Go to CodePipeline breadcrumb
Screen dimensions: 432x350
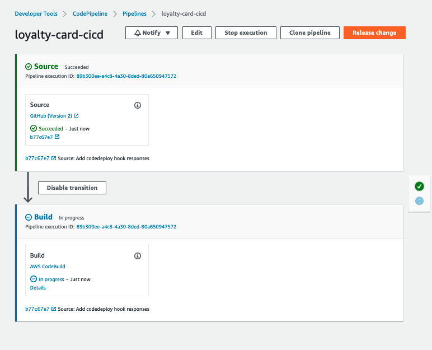(x=90, y=13)
